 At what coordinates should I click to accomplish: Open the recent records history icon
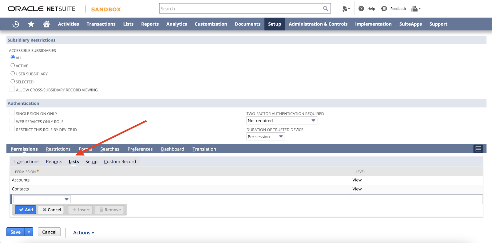(x=16, y=24)
